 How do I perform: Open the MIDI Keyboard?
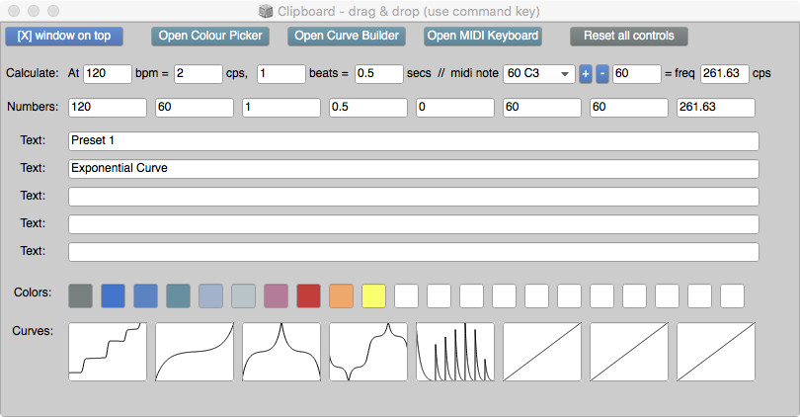point(483,36)
